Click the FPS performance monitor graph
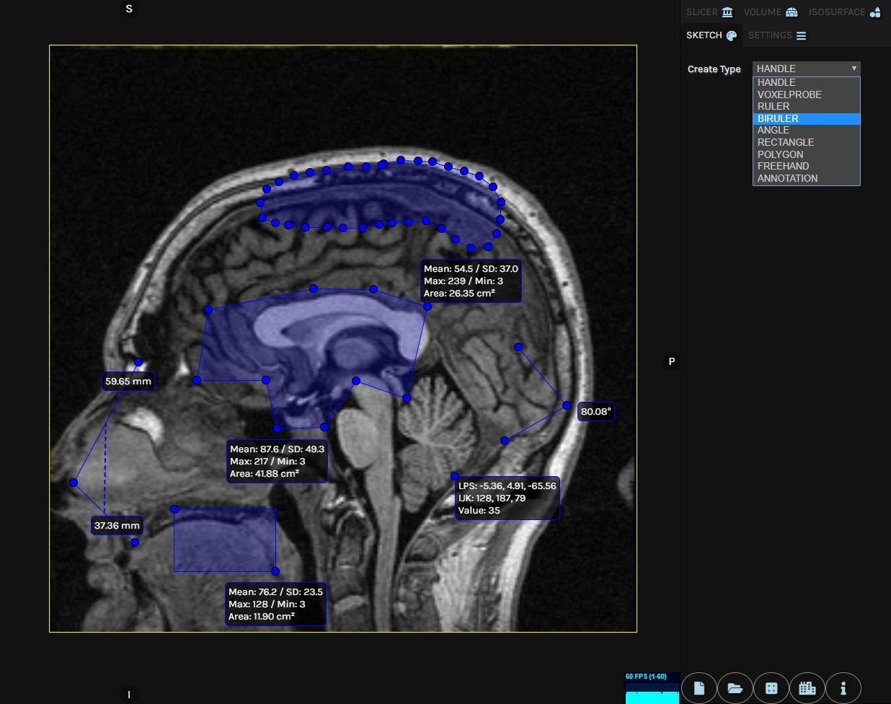 point(652,688)
